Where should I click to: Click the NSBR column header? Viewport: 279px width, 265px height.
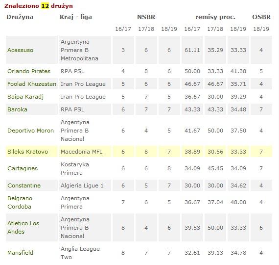pos(146,17)
